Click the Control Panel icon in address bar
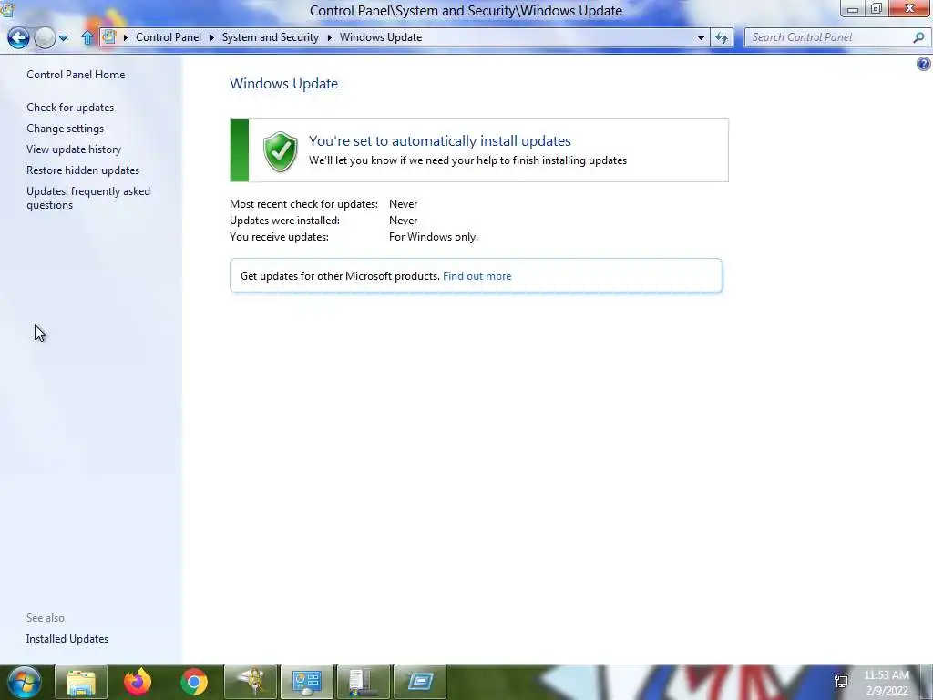 (109, 36)
